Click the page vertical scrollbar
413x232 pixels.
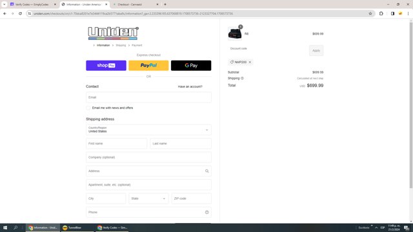[411, 105]
